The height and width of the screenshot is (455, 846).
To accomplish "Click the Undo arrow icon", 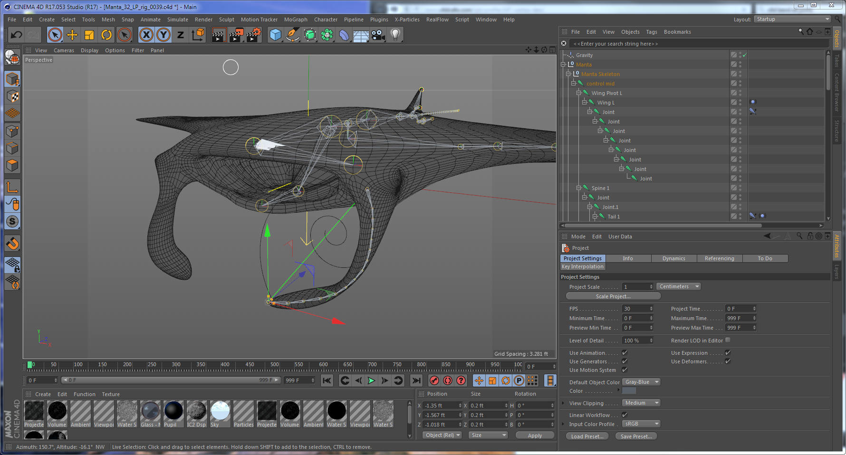I will (17, 35).
